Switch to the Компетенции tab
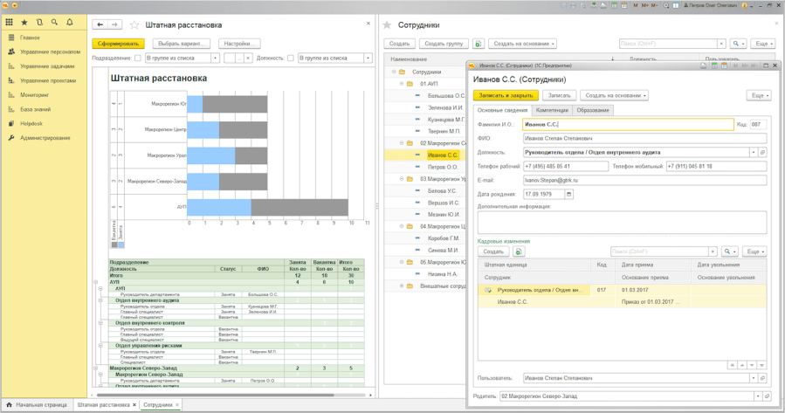 [552, 110]
